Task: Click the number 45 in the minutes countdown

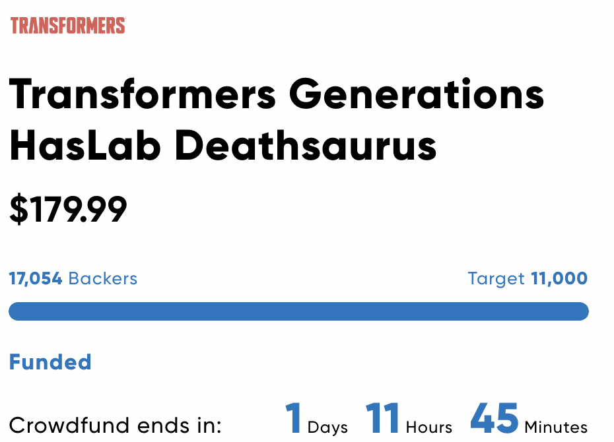Action: (495, 419)
